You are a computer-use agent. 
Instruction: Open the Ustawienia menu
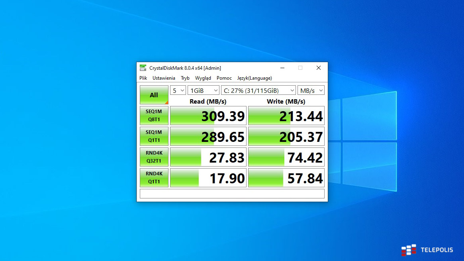164,78
